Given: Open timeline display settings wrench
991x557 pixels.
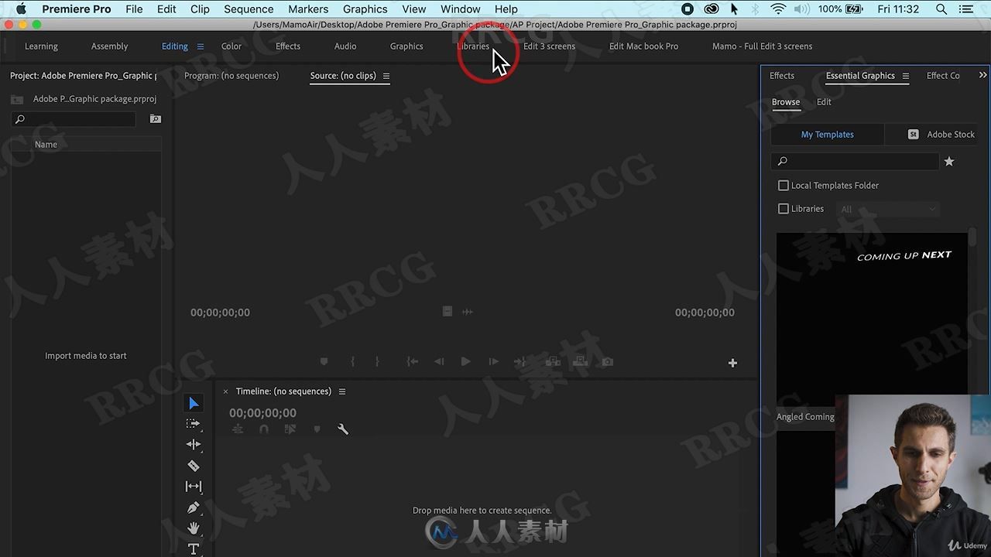Looking at the screenshot, I should point(343,429).
